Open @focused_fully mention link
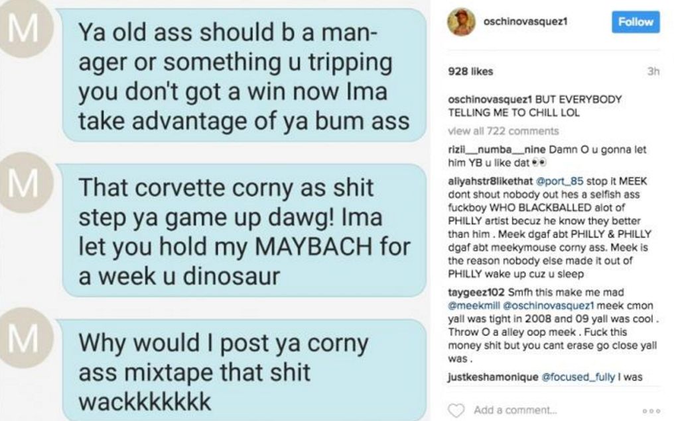Viewport: 676px width, 421px height. coord(578,377)
